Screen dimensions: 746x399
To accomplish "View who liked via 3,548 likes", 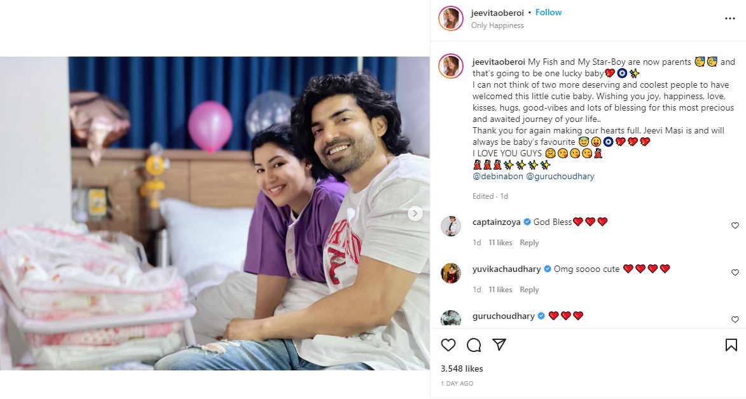I will click(462, 369).
